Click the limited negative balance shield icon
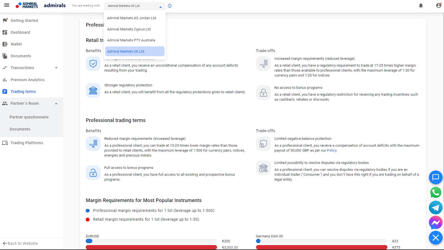444x250 pixels. [x=263, y=144]
